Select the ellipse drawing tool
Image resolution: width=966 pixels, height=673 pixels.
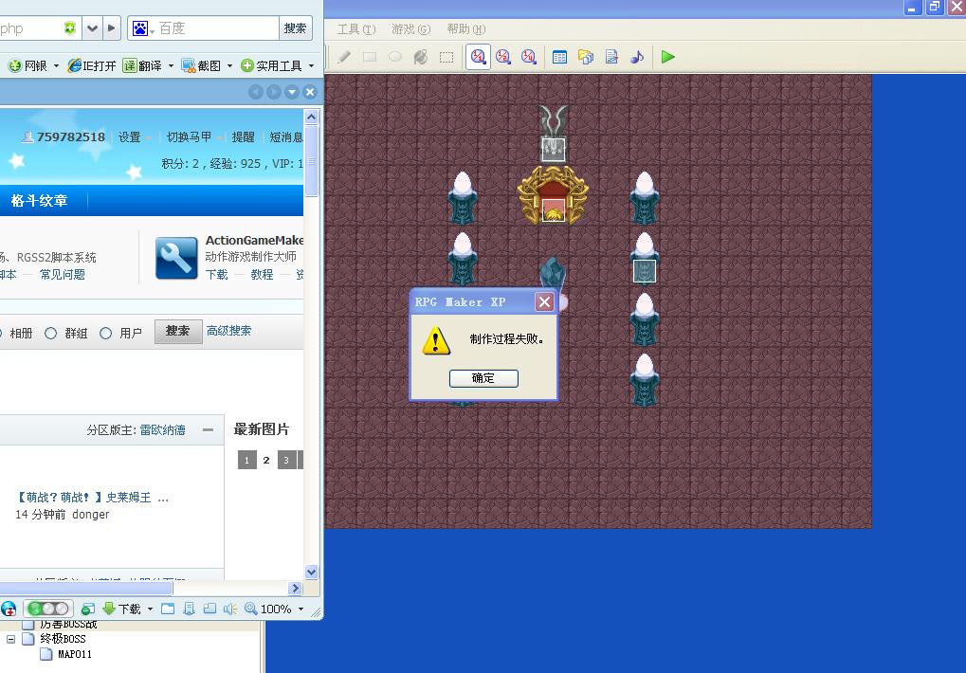pos(395,57)
